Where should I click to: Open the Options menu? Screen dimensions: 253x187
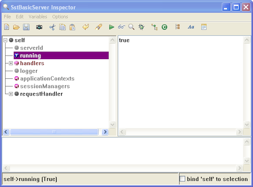60,17
